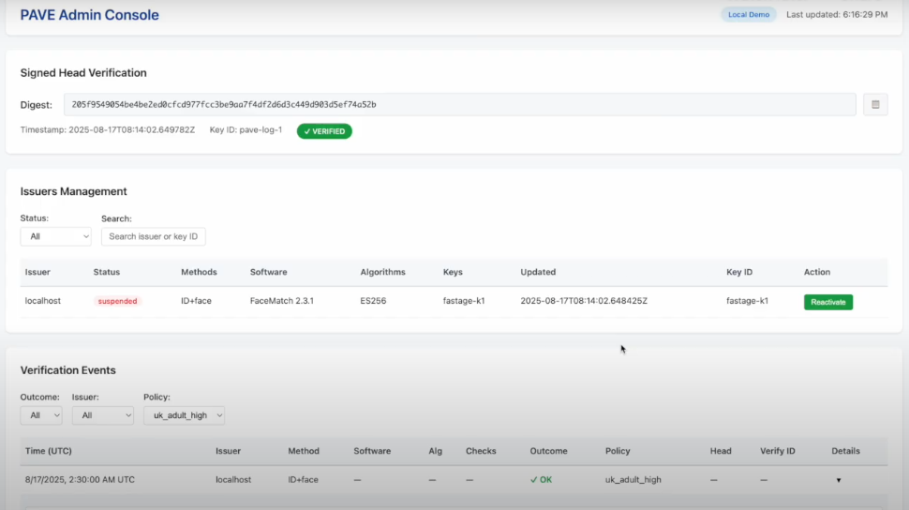Image resolution: width=909 pixels, height=510 pixels.
Task: Click the Verify ID column header
Action: tap(778, 451)
